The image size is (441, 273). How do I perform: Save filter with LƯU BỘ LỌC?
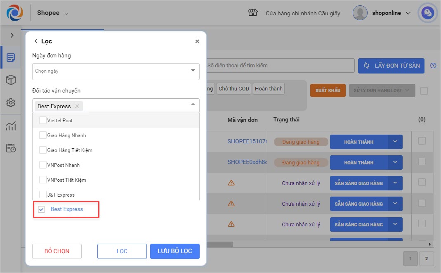[x=175, y=251]
